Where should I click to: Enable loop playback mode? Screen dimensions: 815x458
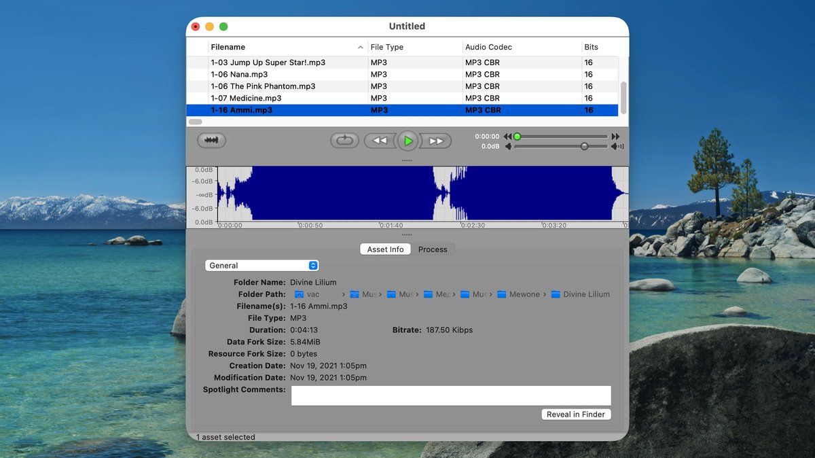tap(345, 141)
